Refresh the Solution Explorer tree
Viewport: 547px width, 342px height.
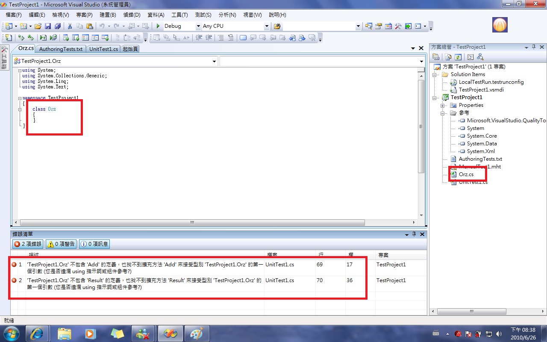click(458, 57)
